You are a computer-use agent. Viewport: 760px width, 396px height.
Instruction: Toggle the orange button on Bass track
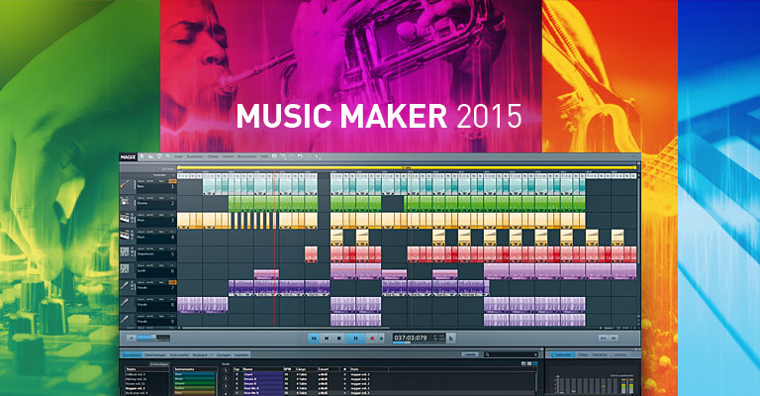(x=172, y=181)
